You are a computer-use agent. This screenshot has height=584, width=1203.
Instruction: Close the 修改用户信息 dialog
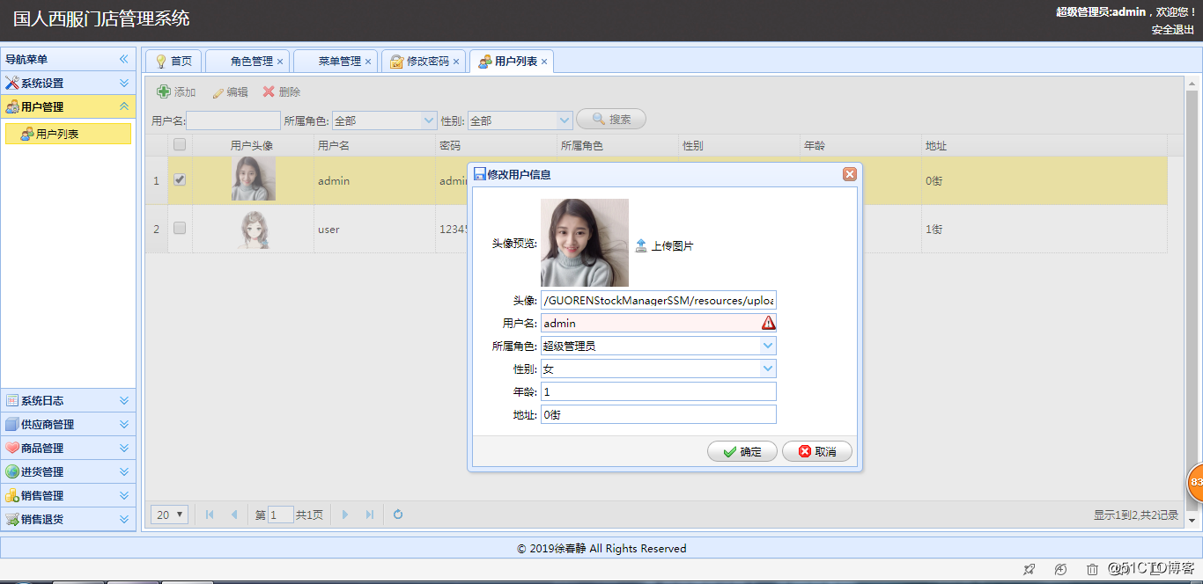[x=850, y=174]
